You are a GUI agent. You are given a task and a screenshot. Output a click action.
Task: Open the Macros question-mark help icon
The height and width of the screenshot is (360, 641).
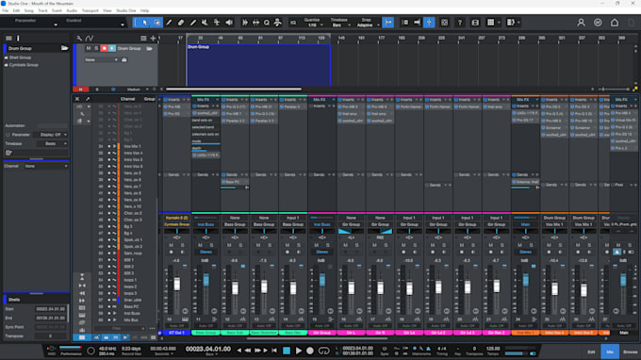click(459, 23)
